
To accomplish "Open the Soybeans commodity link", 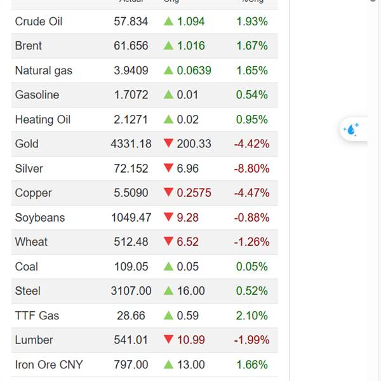I will (40, 217).
